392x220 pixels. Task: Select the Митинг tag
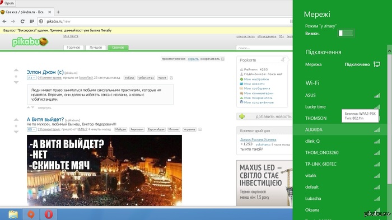[x=174, y=129]
